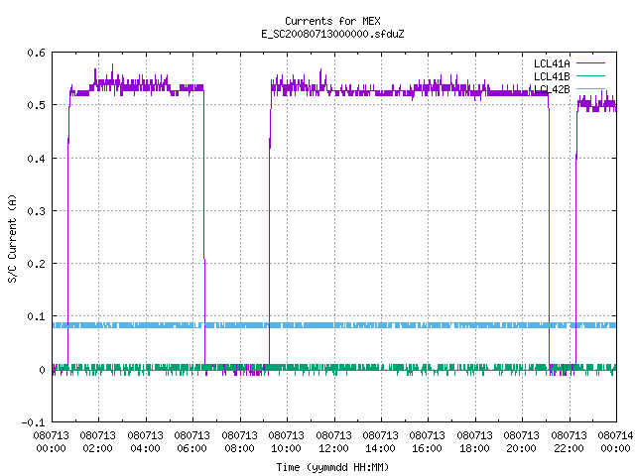Click the x-axis tick '080713 22:00'
Viewport: 635px width, 476px height.
(x=569, y=442)
